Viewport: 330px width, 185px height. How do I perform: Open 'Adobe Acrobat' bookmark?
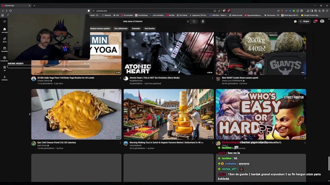coord(236,15)
